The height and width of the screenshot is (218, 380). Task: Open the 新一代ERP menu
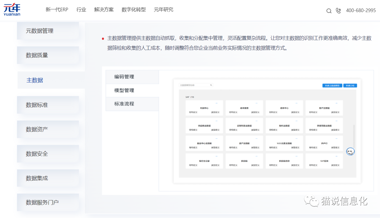[57, 10]
